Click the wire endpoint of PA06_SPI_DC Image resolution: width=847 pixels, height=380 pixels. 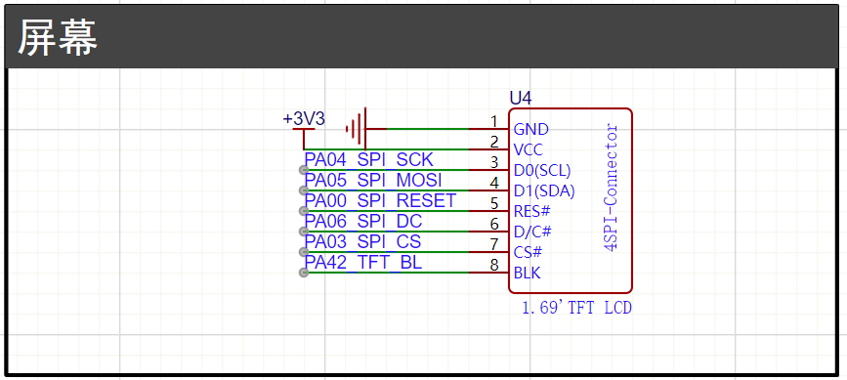point(304,232)
